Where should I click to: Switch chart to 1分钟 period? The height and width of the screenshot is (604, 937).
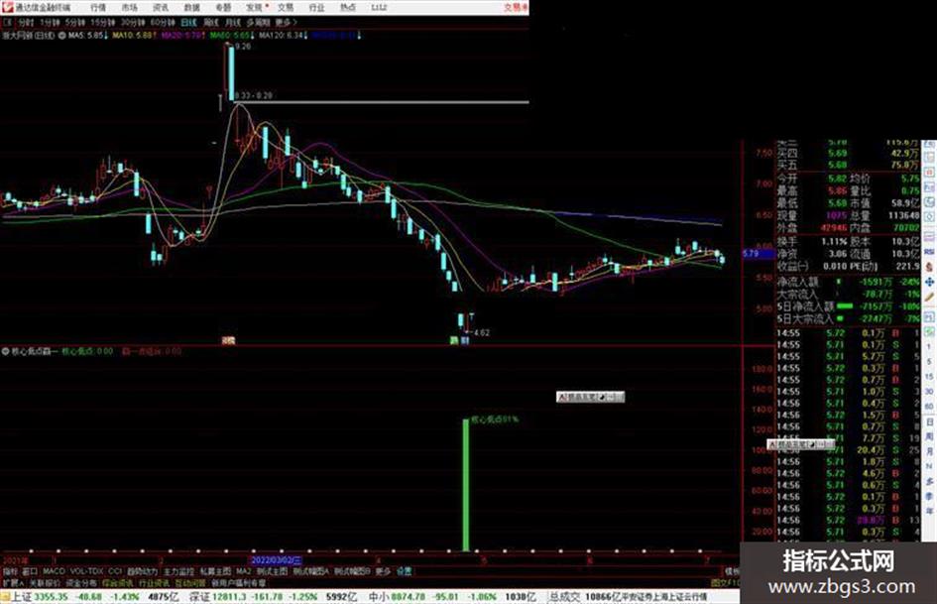point(50,22)
